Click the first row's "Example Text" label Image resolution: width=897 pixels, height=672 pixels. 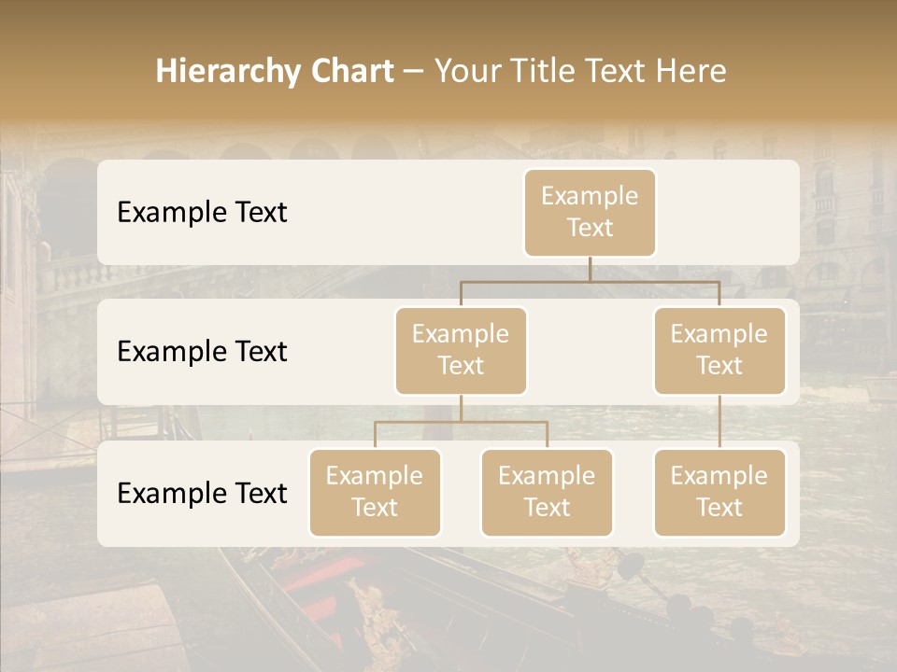pos(202,212)
